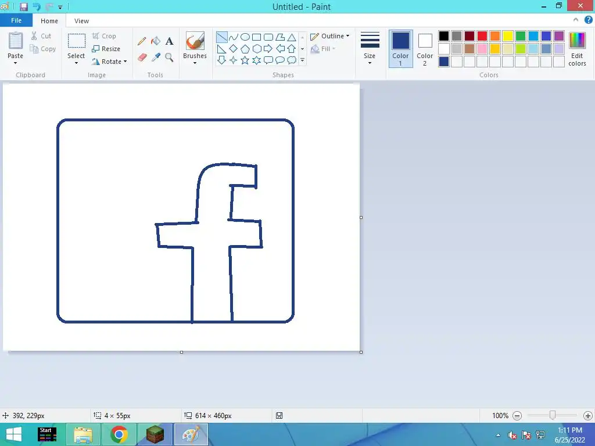
Task: Choose the Five-point star shape
Action: click(245, 60)
